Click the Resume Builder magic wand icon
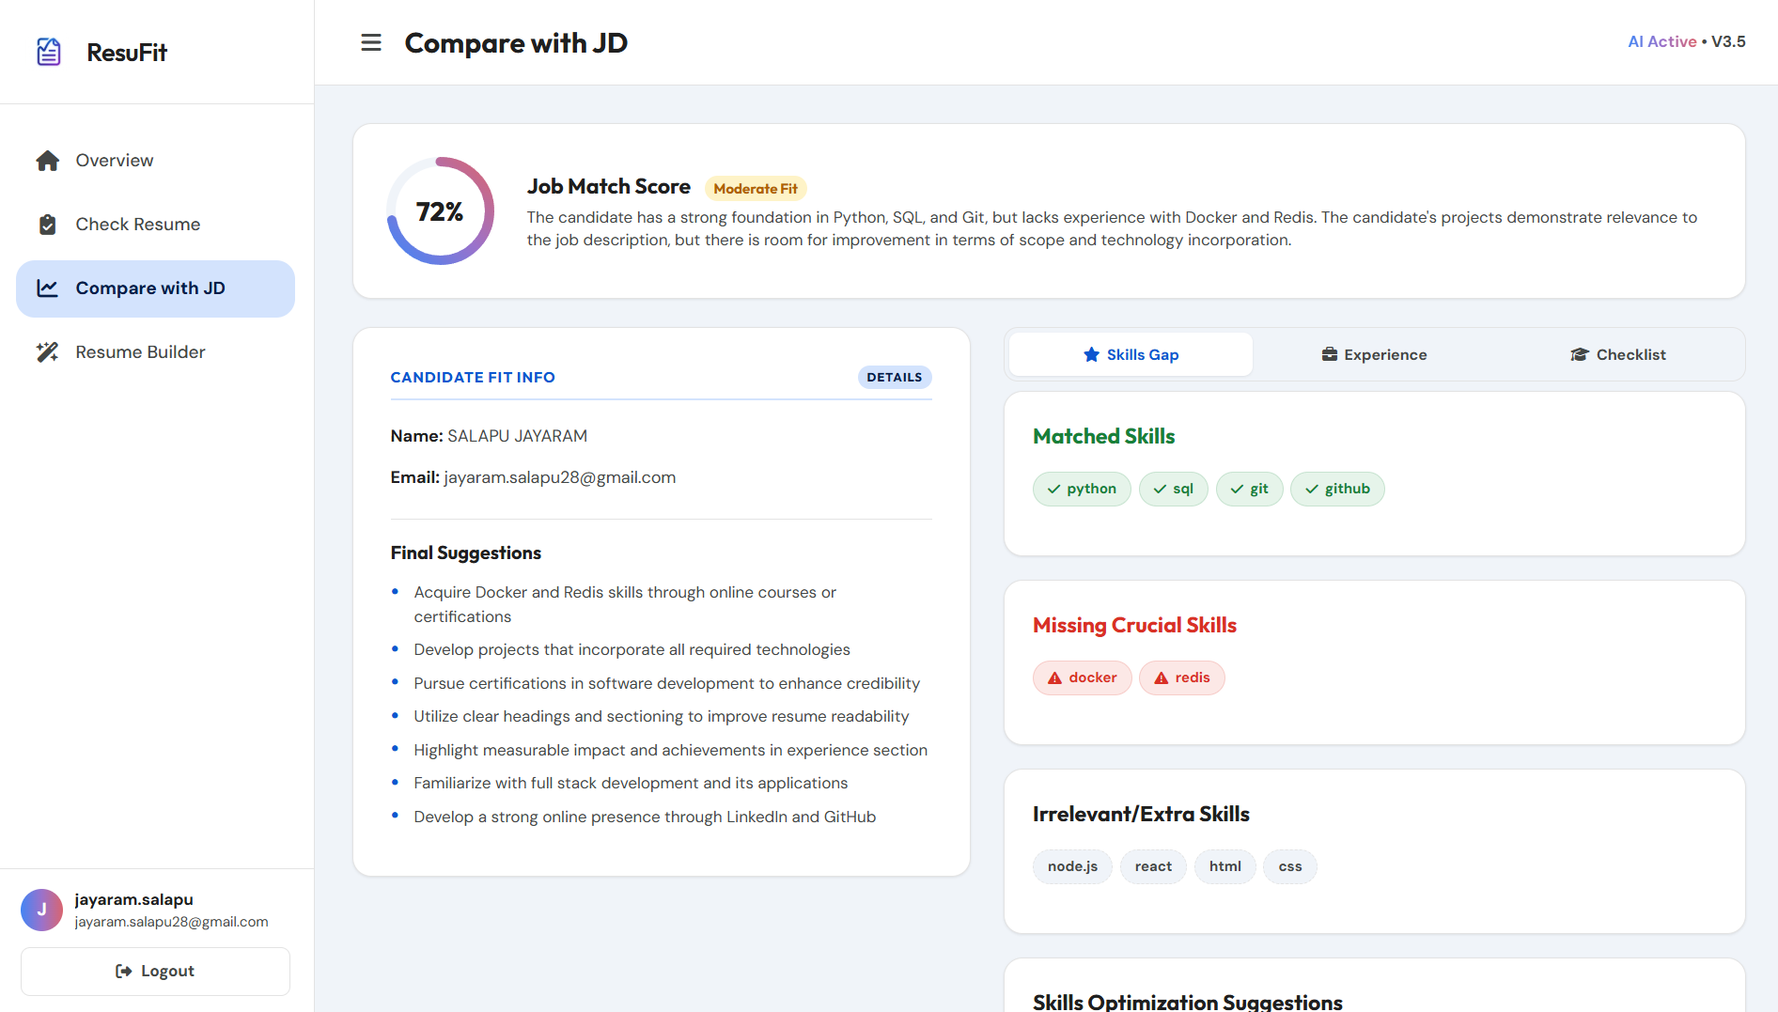 pos(48,352)
